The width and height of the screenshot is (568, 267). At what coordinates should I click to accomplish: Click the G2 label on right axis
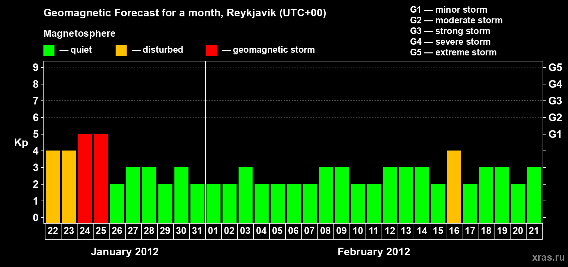pos(555,117)
